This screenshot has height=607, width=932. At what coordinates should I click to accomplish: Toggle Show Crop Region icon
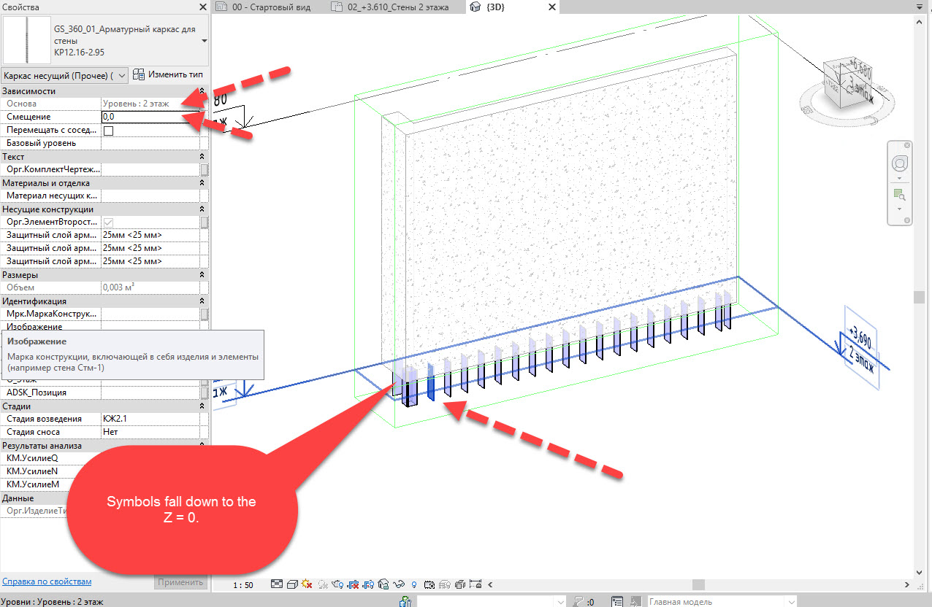368,584
